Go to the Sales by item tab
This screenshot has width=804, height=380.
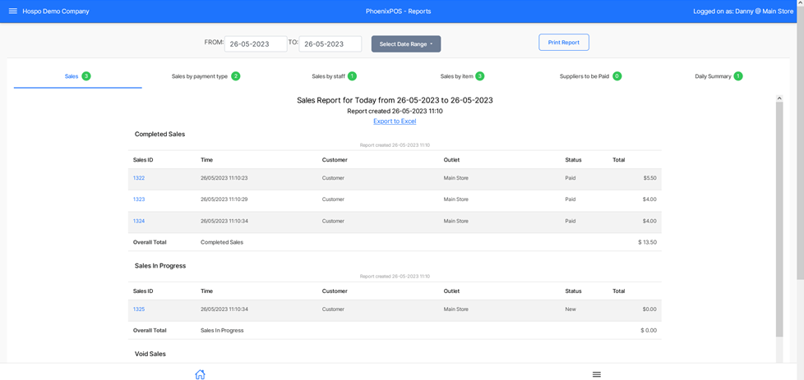coord(456,76)
